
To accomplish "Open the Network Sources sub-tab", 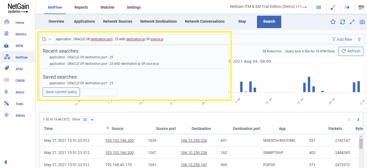I will tap(118, 21).
